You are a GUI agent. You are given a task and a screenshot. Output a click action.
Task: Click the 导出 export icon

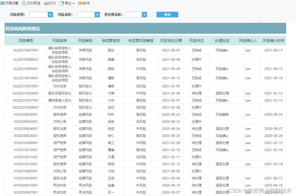[x=62, y=3]
